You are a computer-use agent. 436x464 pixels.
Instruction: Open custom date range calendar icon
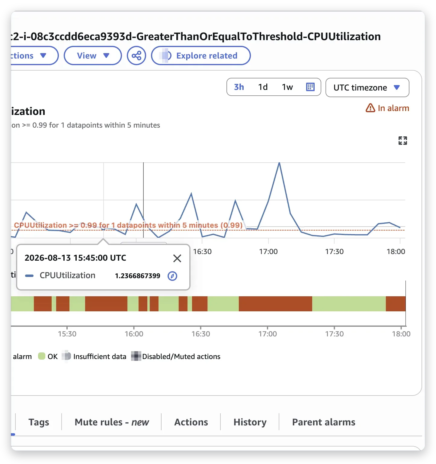pos(310,87)
